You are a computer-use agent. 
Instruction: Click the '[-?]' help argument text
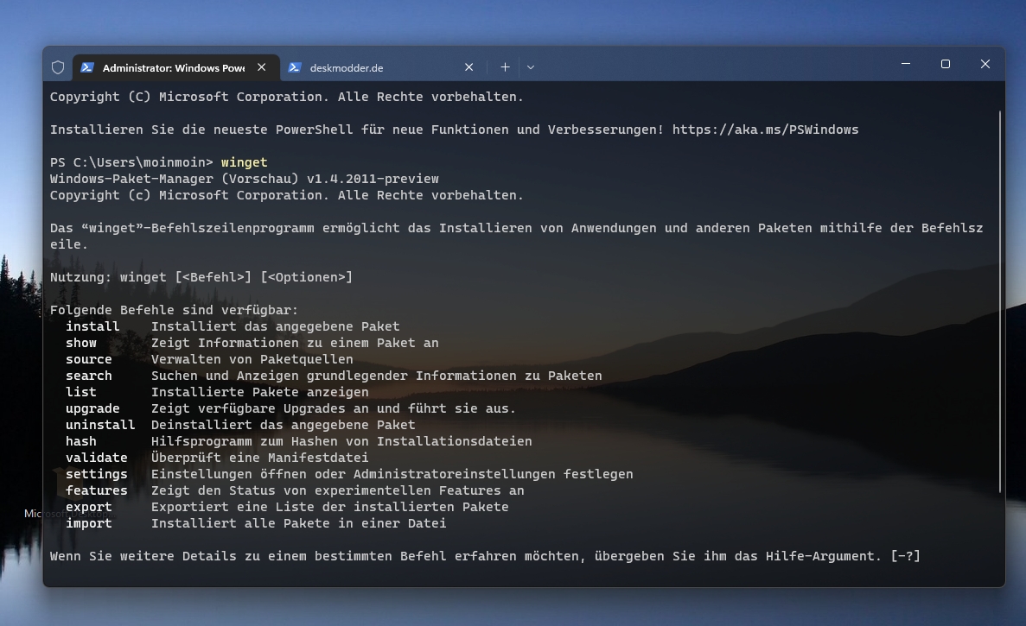pos(906,556)
